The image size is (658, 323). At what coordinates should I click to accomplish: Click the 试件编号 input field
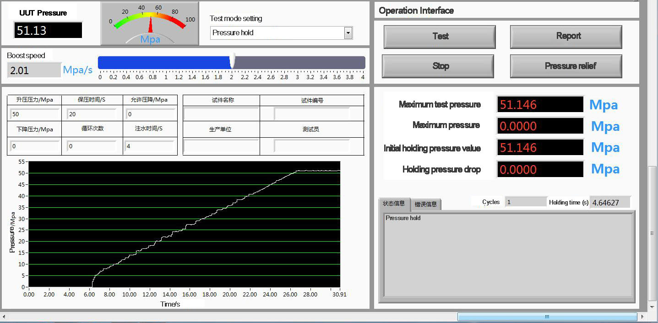[x=311, y=114]
